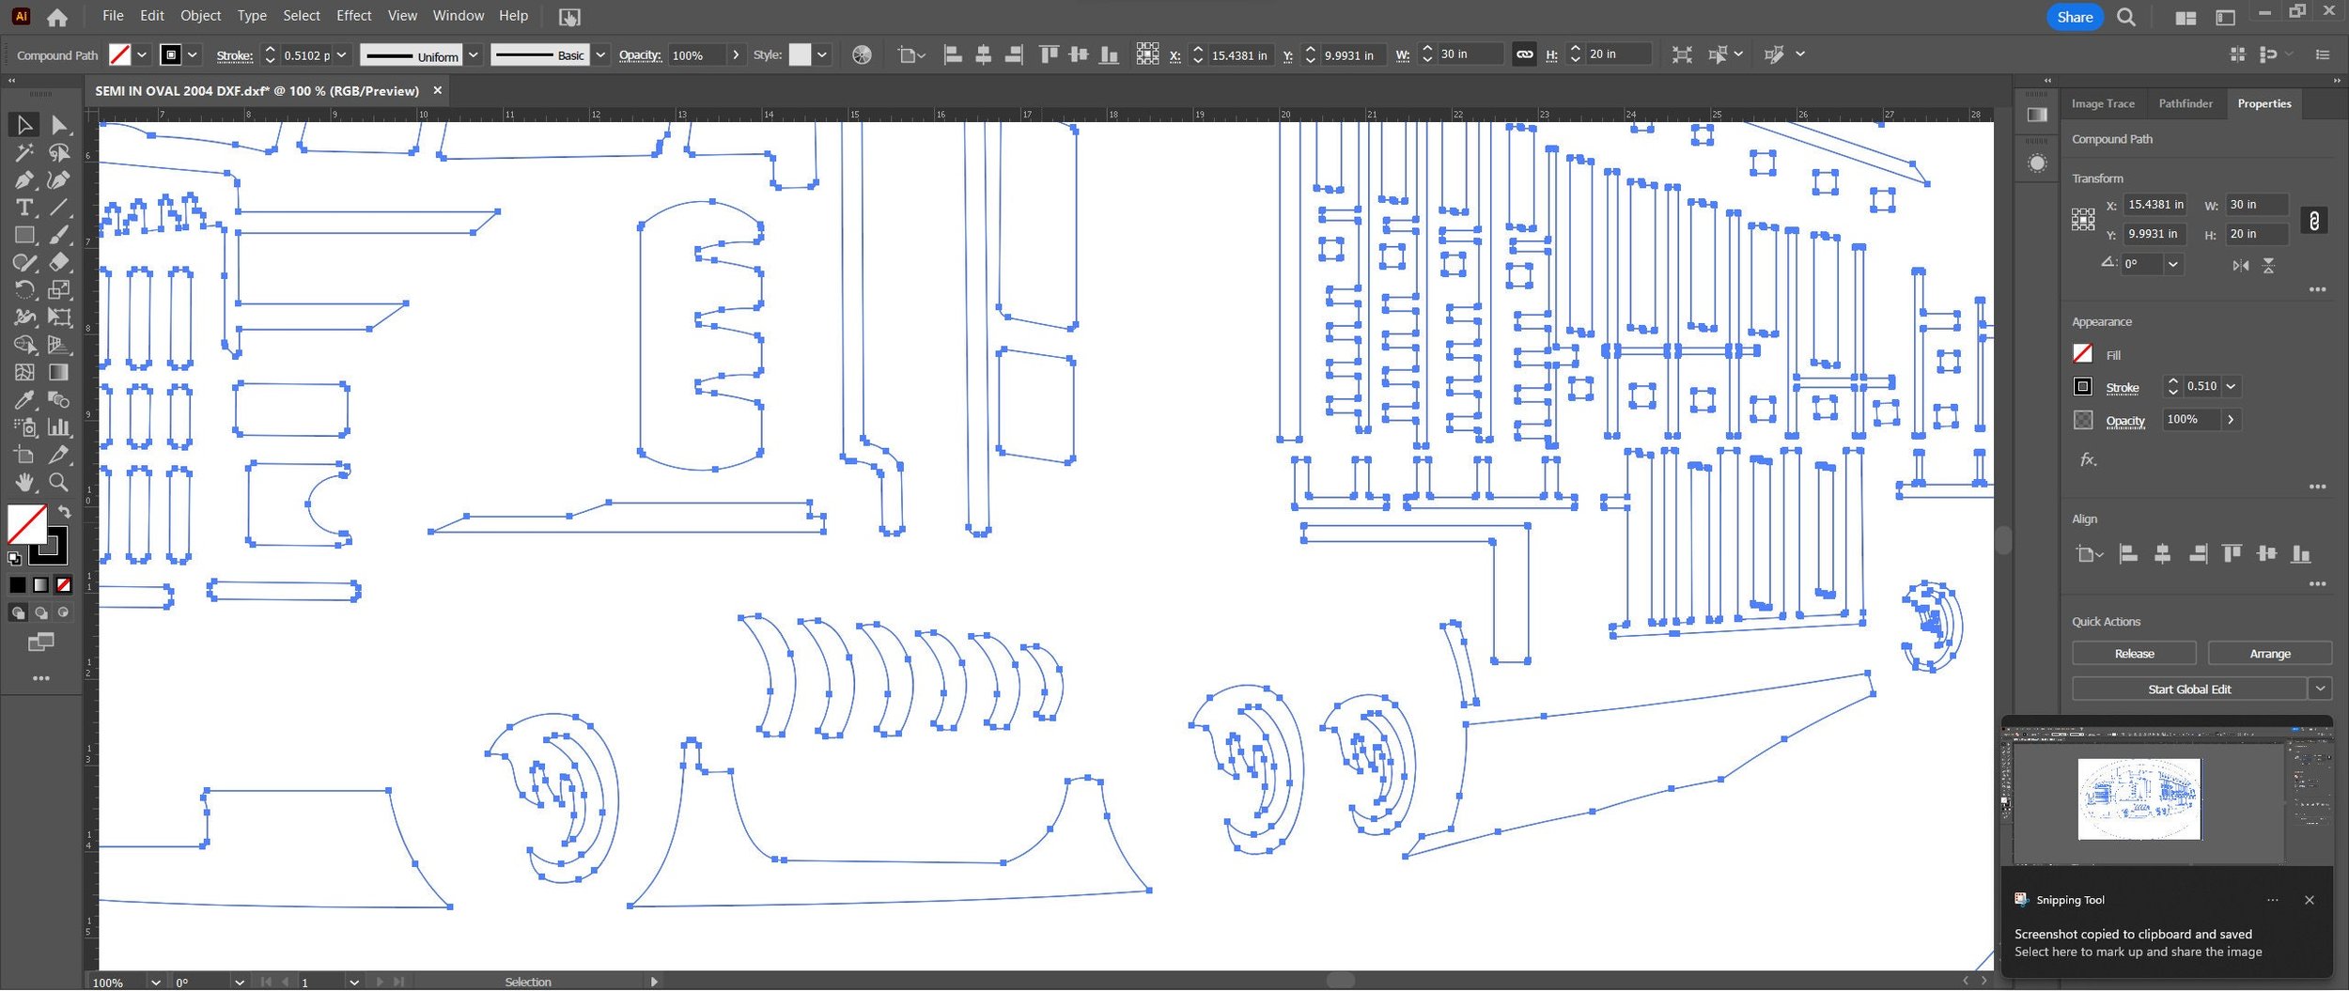Open the Object menu
Image resolution: width=2349 pixels, height=991 pixels.
coord(200,16)
